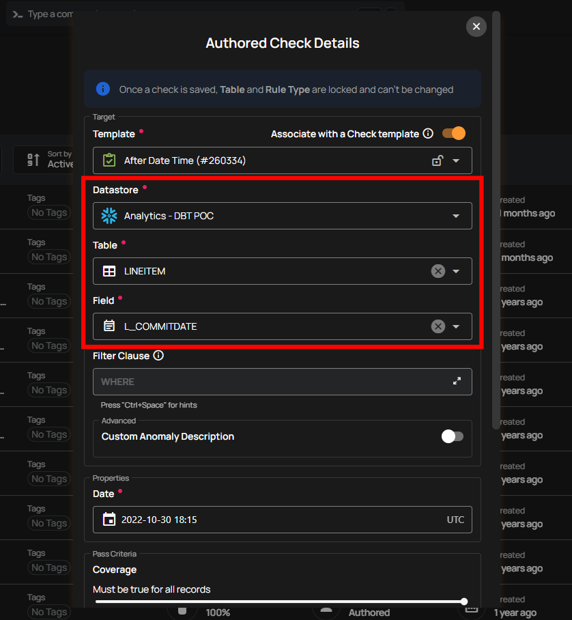Click the Date value 2022-10-30 18:15
The height and width of the screenshot is (620, 572).
[x=159, y=520]
